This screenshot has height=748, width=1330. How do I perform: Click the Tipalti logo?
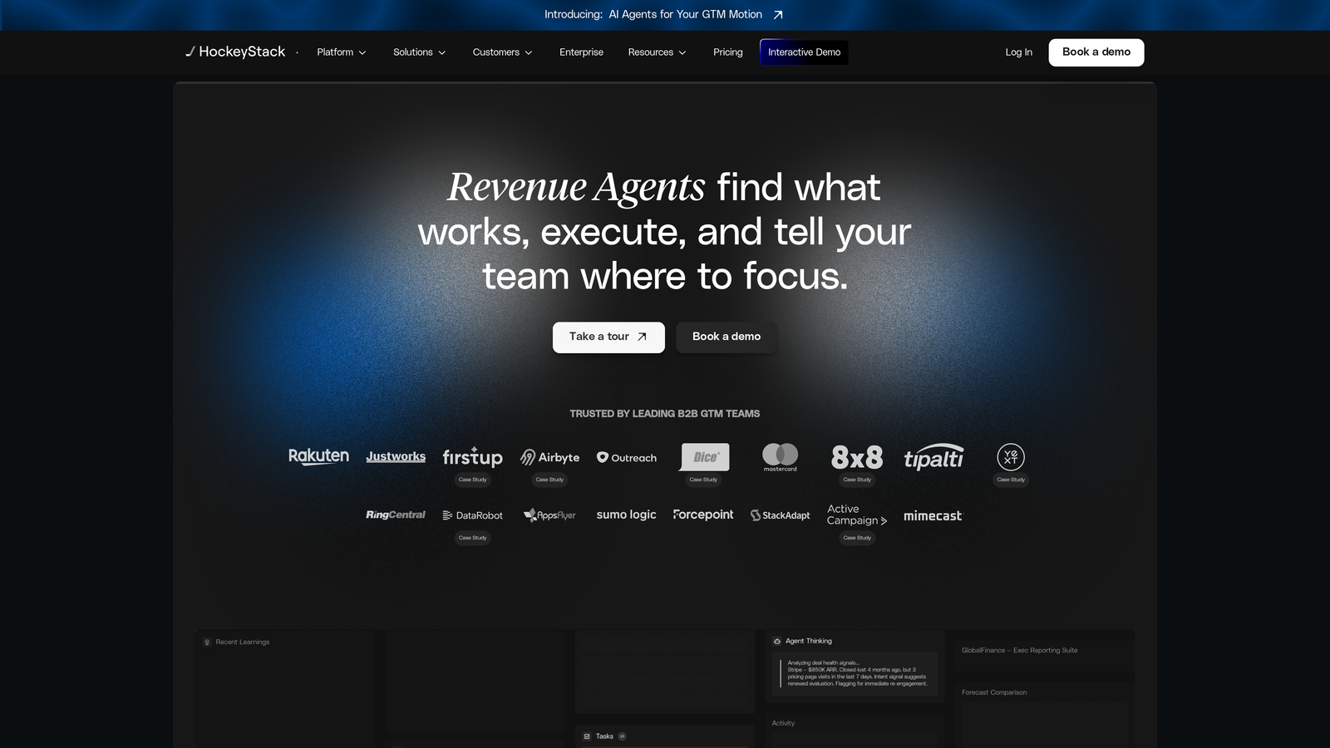click(933, 457)
